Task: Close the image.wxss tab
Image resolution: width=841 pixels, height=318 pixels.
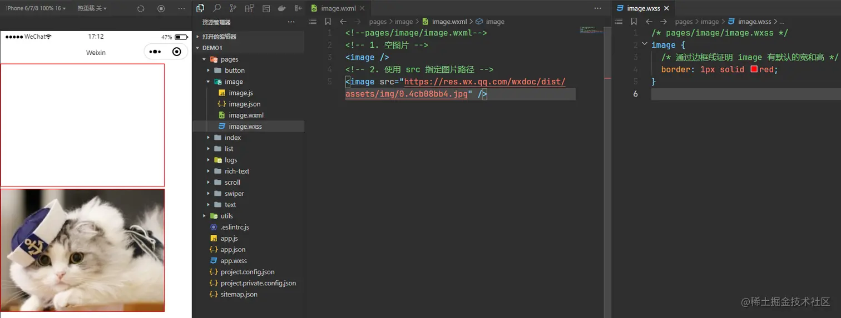Action: point(666,8)
